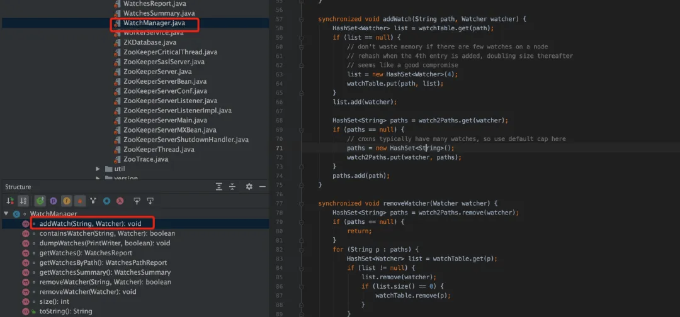Select dumpWatches(PrintWriter, boolean) in Structure
680x317 pixels.
105,243
